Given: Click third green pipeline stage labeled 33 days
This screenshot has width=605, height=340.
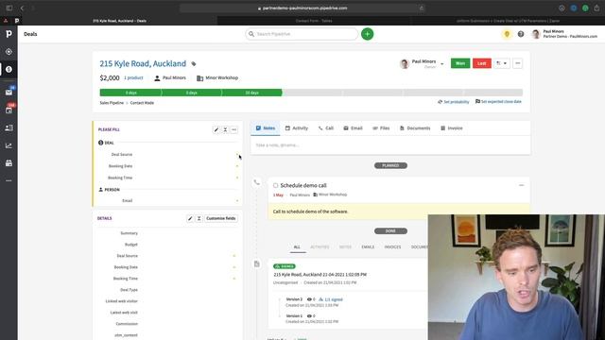Looking at the screenshot, I should tap(252, 93).
